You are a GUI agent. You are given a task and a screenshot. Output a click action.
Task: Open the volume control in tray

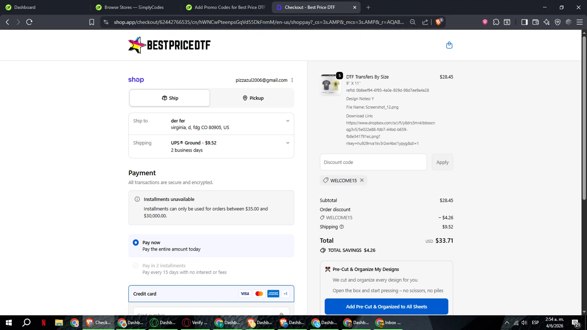[x=524, y=323]
